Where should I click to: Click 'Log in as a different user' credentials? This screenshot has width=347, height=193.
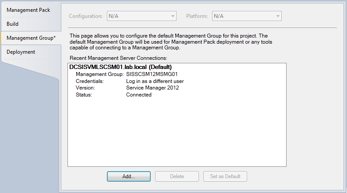coord(155,81)
